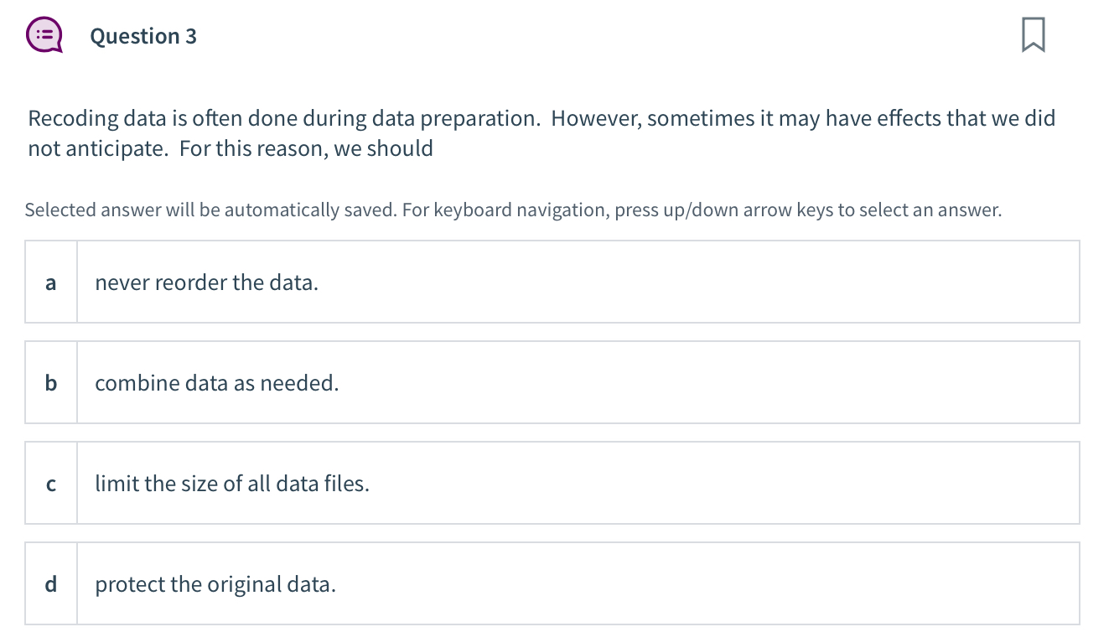The image size is (1114, 632).
Task: Bookmark Question 3 using the bookmark icon
Action: (x=1032, y=34)
